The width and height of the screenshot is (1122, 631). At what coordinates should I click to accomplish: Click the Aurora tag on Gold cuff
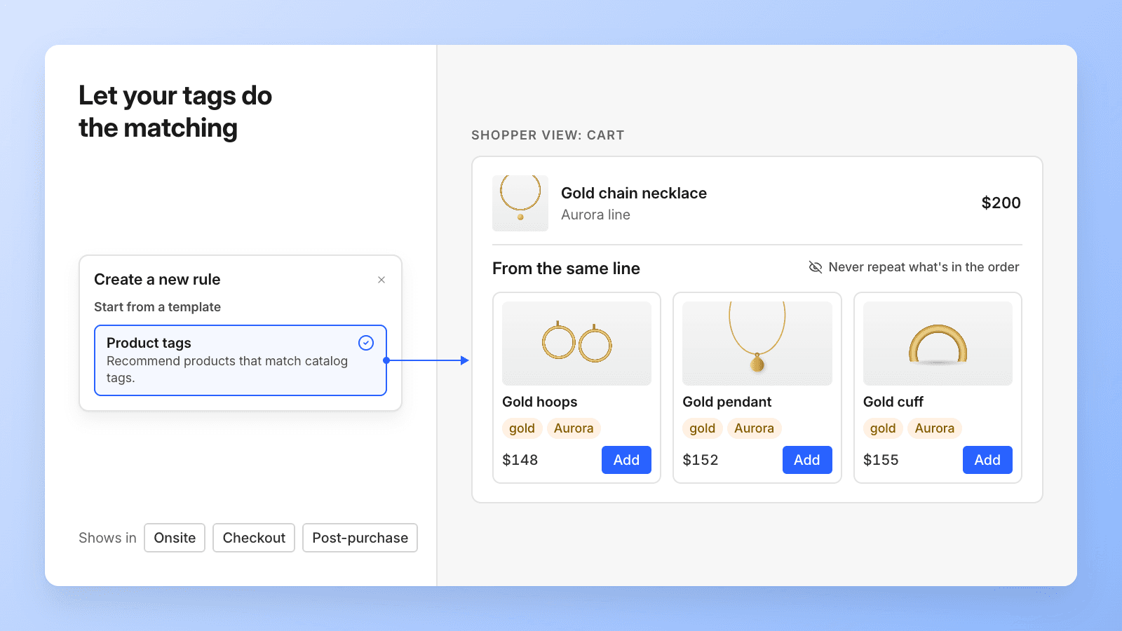(x=935, y=428)
